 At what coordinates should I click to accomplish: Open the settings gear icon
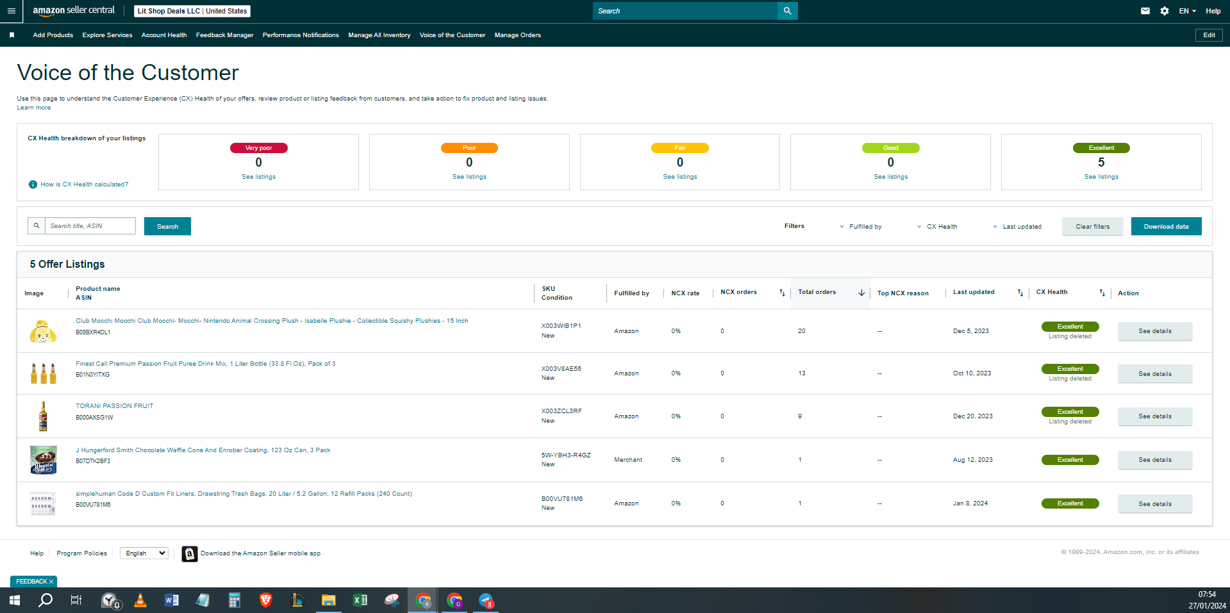(1165, 11)
